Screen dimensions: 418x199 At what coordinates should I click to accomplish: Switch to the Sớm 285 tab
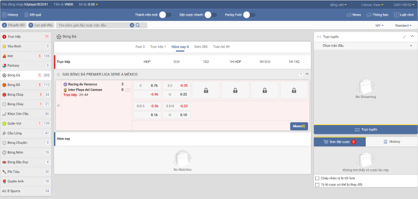click(x=201, y=47)
